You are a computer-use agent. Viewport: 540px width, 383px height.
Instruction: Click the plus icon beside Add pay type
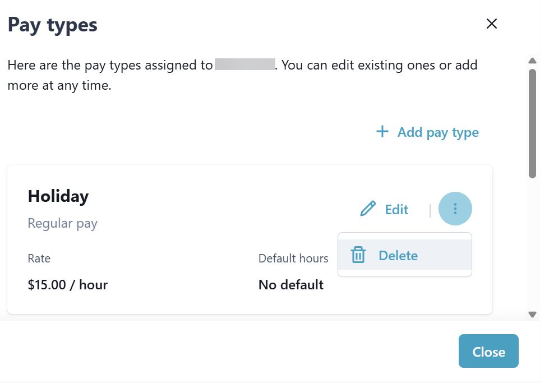click(382, 132)
